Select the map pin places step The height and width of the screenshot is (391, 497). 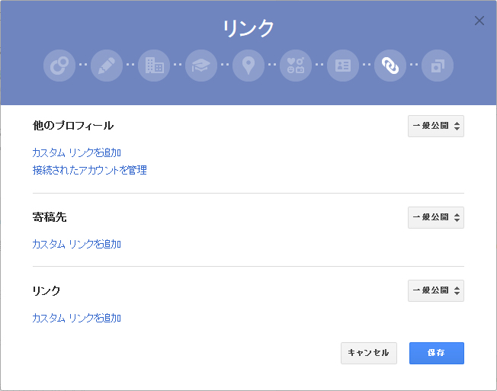(248, 66)
